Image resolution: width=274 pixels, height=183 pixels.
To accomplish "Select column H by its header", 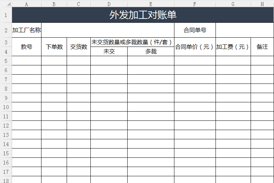I will [262, 4].
